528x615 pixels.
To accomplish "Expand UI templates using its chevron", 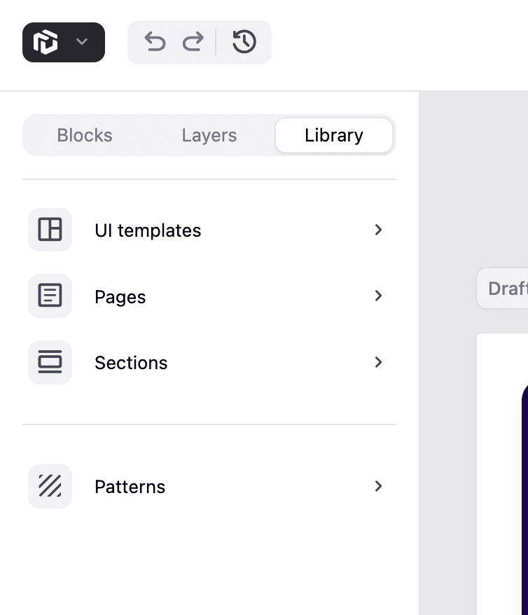I will (378, 230).
